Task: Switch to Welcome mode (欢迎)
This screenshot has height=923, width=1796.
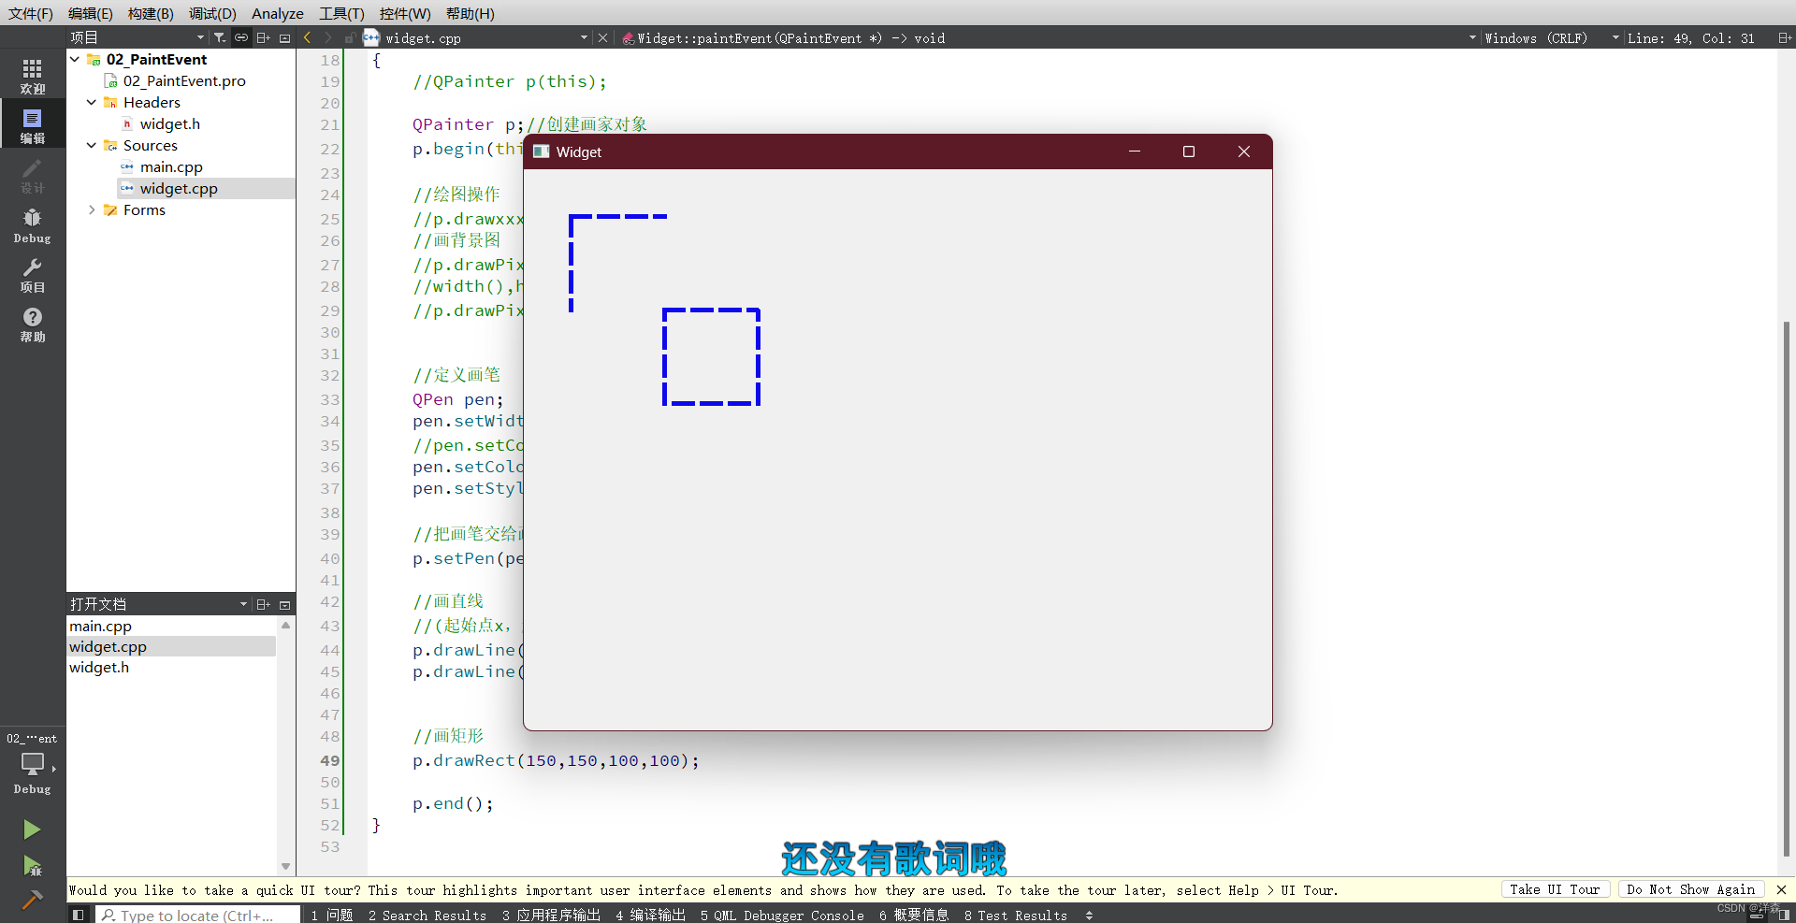Action: [x=33, y=76]
